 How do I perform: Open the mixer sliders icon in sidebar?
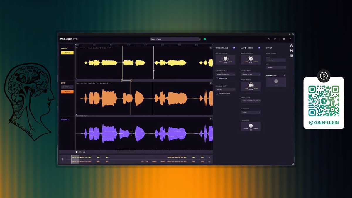(x=292, y=56)
